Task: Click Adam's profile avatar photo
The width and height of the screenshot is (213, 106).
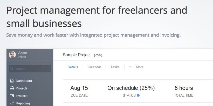Action: [x=12, y=55]
